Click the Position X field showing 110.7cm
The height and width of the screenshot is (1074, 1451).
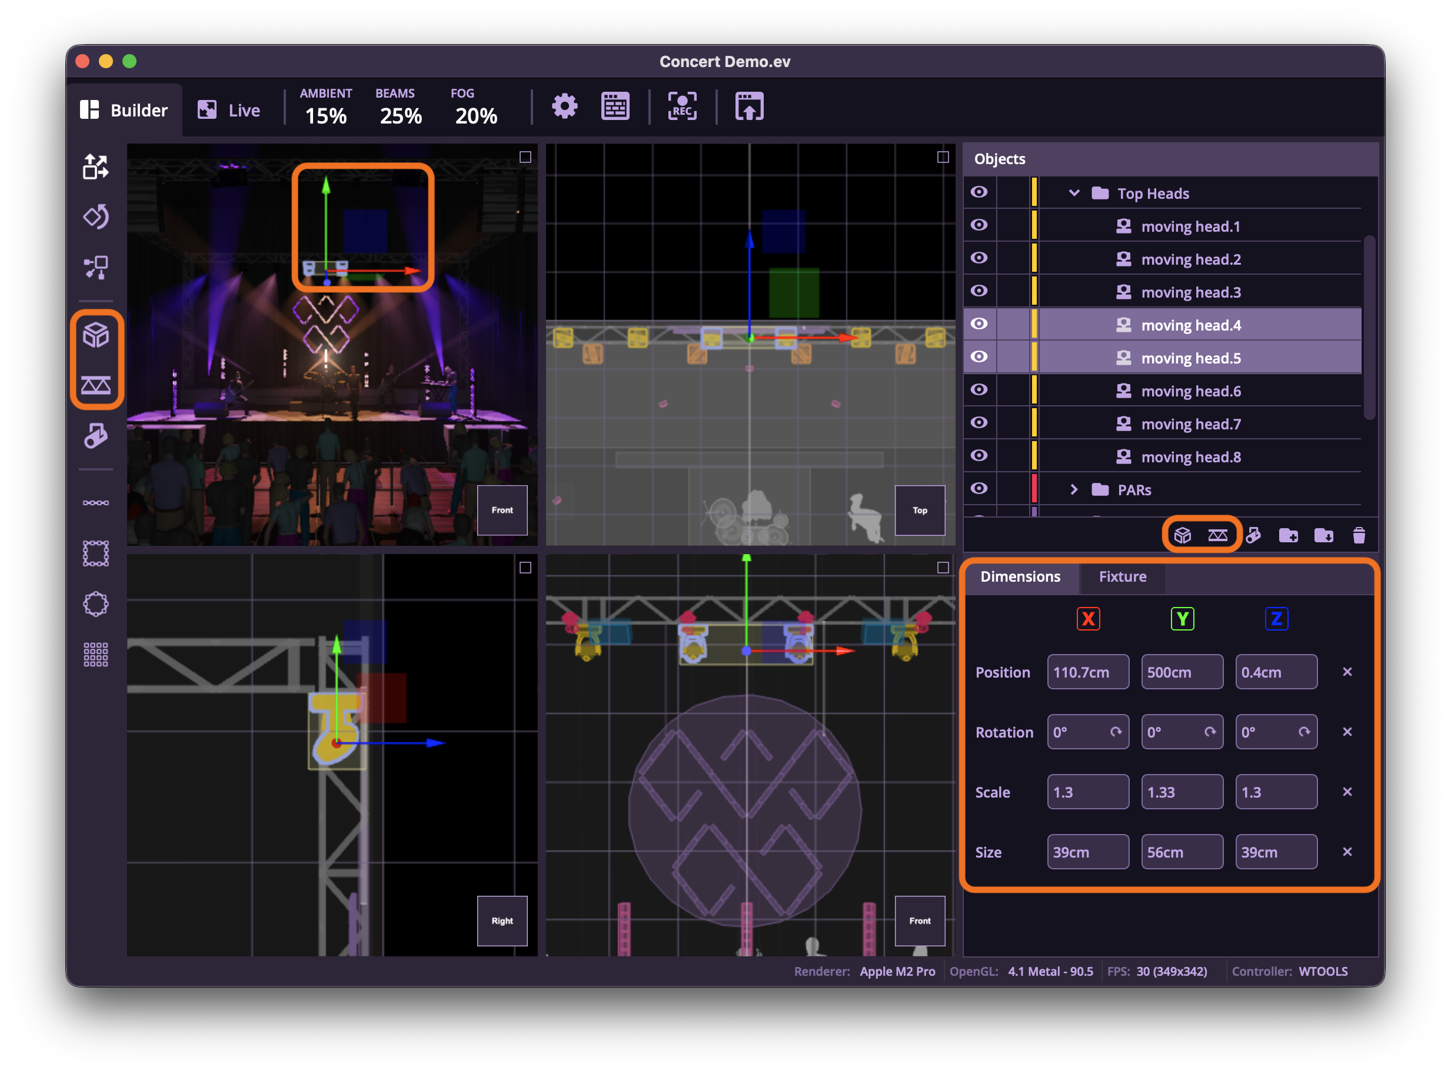1088,672
